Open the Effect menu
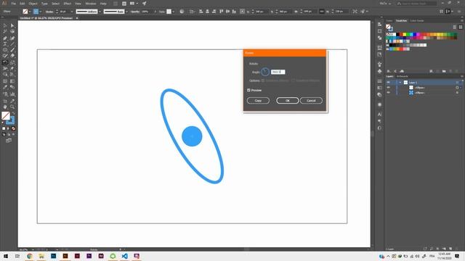Viewport: 465px width, 261px height. pyautogui.click(x=68, y=4)
